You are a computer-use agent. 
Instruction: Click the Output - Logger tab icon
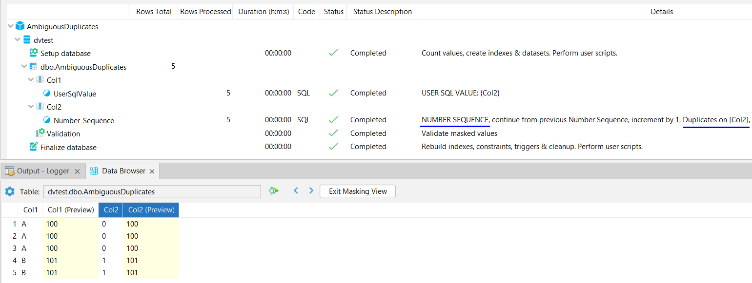pyautogui.click(x=9, y=171)
